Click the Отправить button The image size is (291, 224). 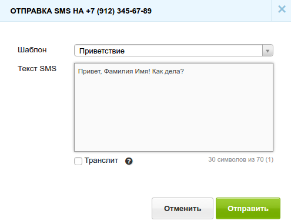(248, 208)
